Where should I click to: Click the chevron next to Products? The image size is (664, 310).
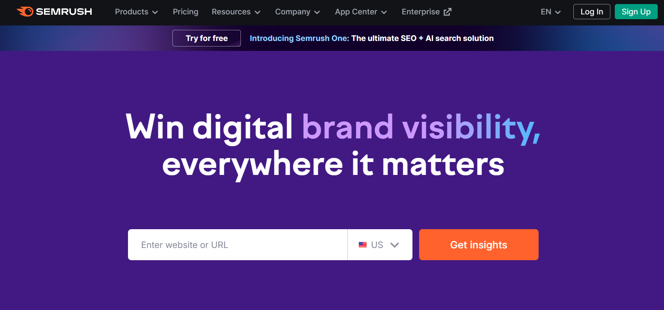(x=155, y=12)
